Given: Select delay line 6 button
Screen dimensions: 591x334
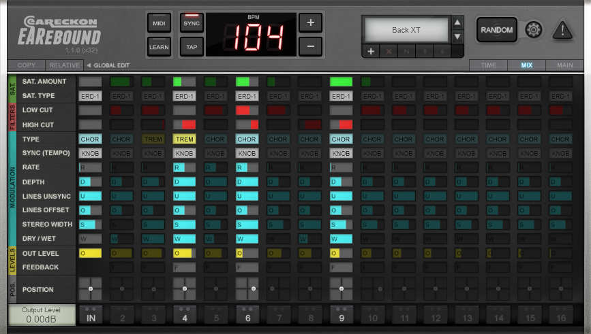Looking at the screenshot, I should coord(247,315).
